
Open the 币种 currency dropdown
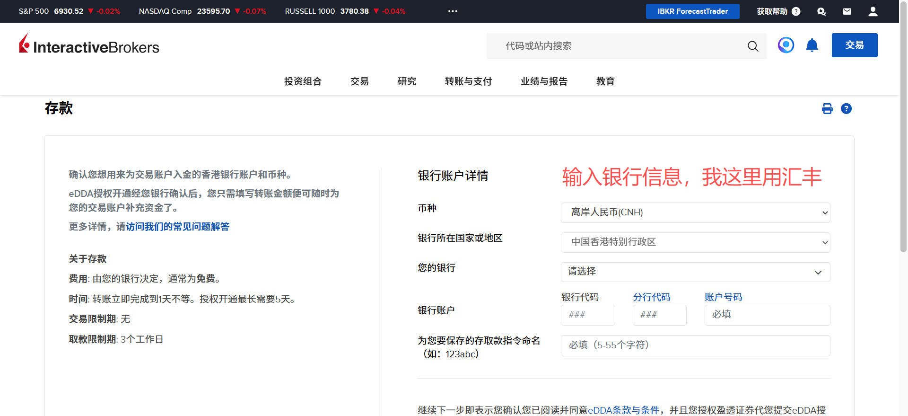click(695, 212)
